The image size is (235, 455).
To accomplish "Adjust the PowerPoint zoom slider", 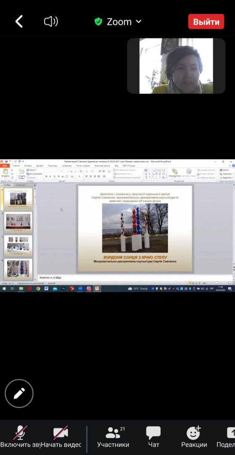I will tap(217, 283).
